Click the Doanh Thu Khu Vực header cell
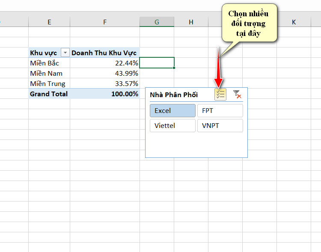 click(x=105, y=53)
